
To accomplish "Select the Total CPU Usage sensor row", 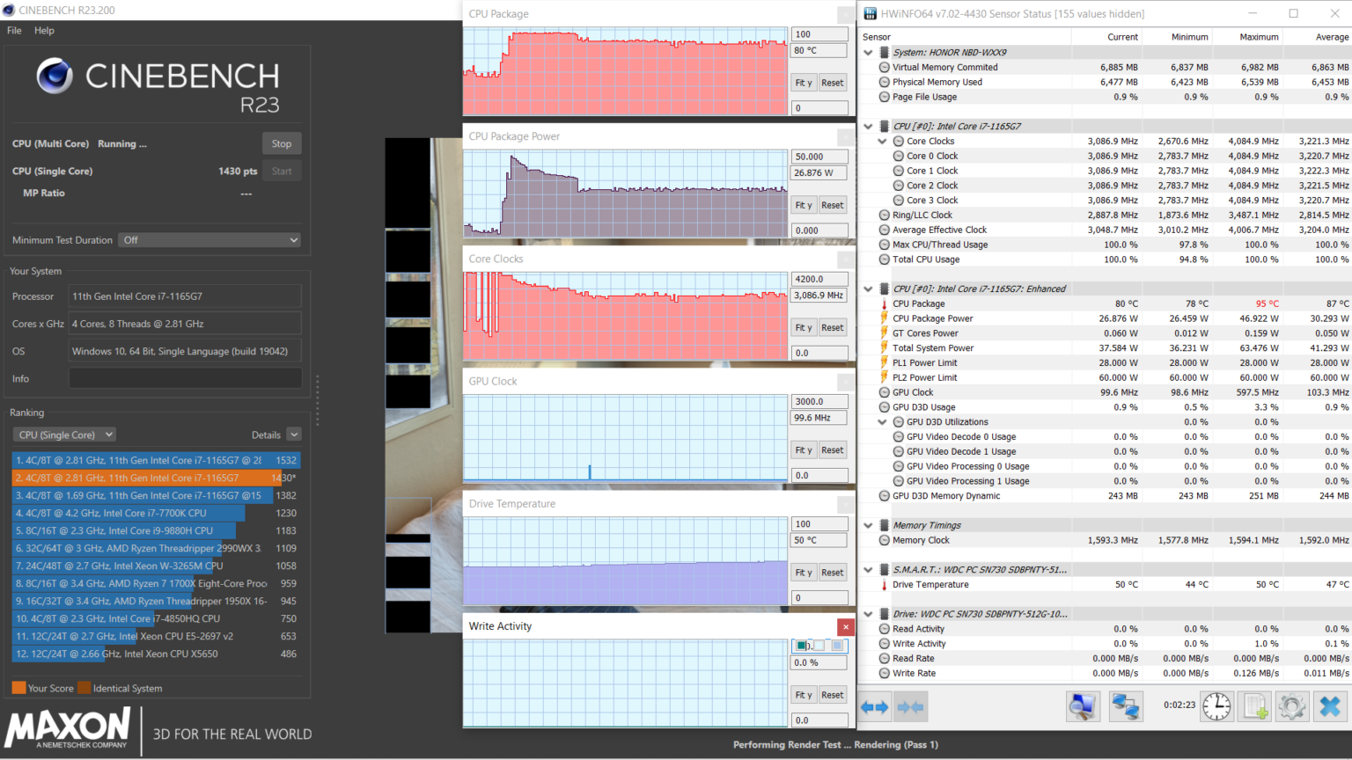I will pyautogui.click(x=1105, y=259).
